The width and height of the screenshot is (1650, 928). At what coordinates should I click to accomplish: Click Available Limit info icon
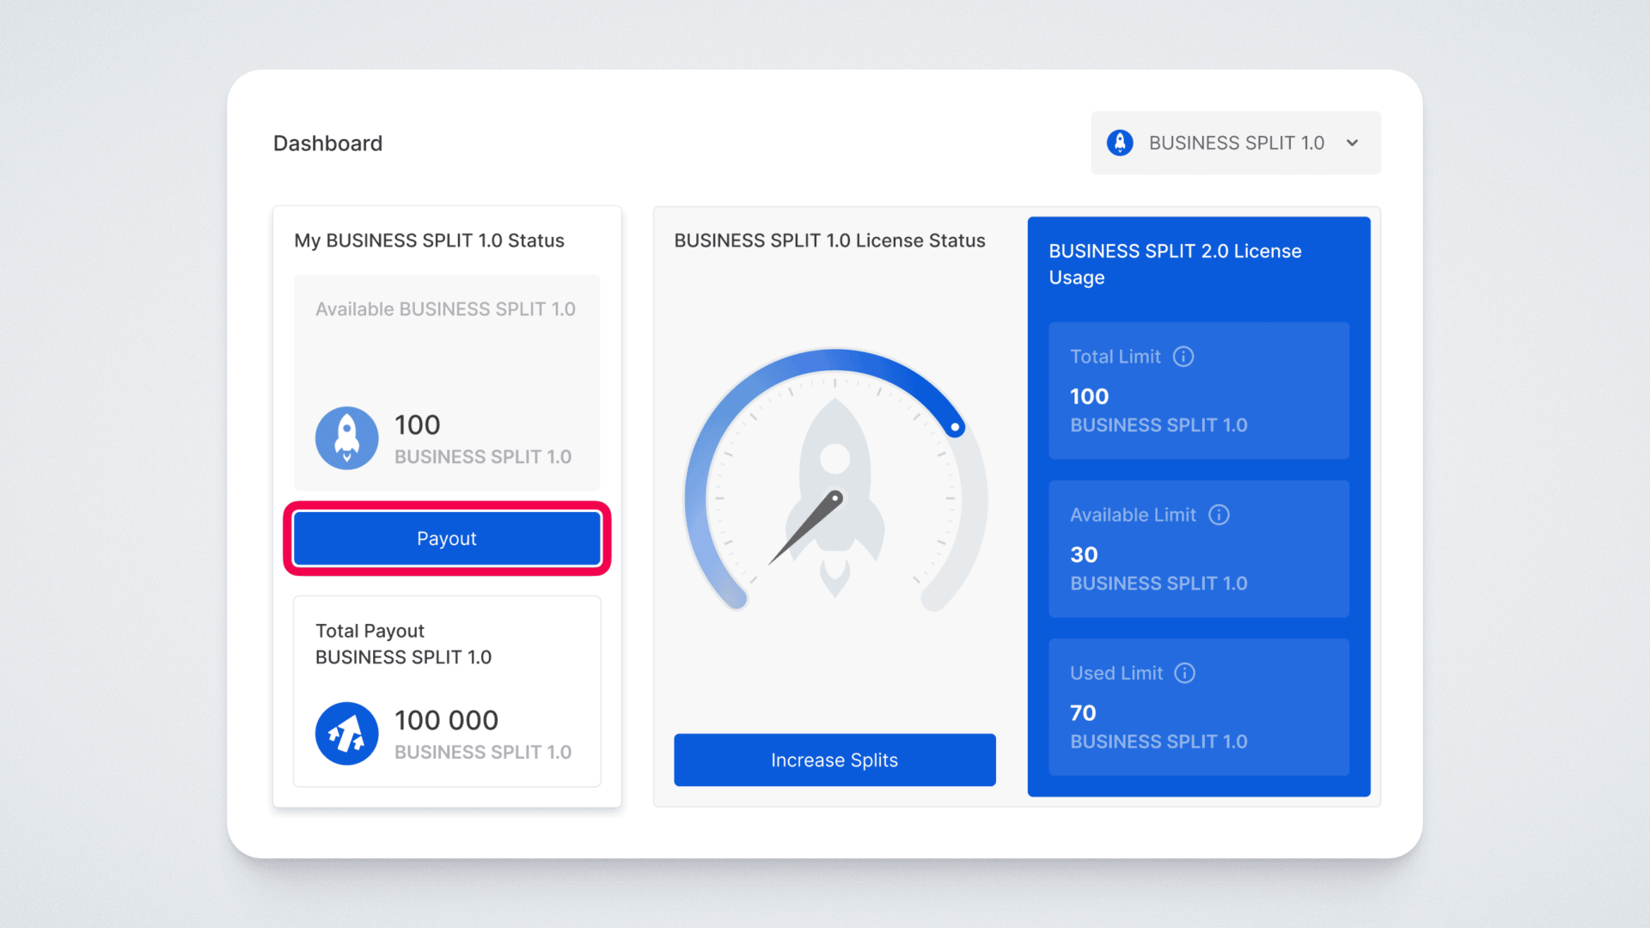click(1219, 515)
